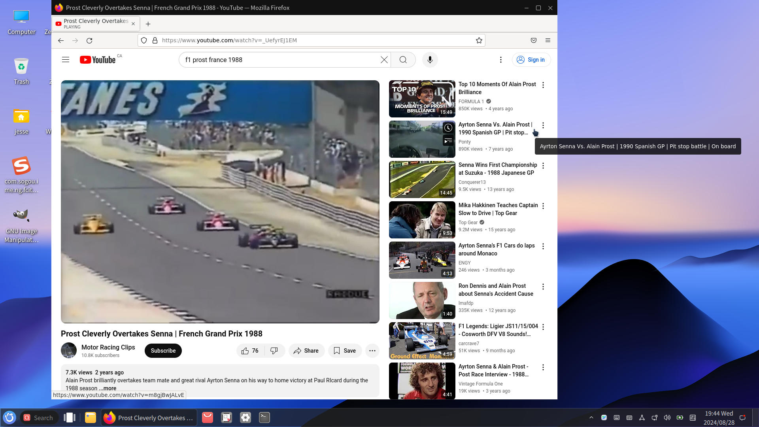
Task: Save page to Pocket icon
Action: point(533,40)
